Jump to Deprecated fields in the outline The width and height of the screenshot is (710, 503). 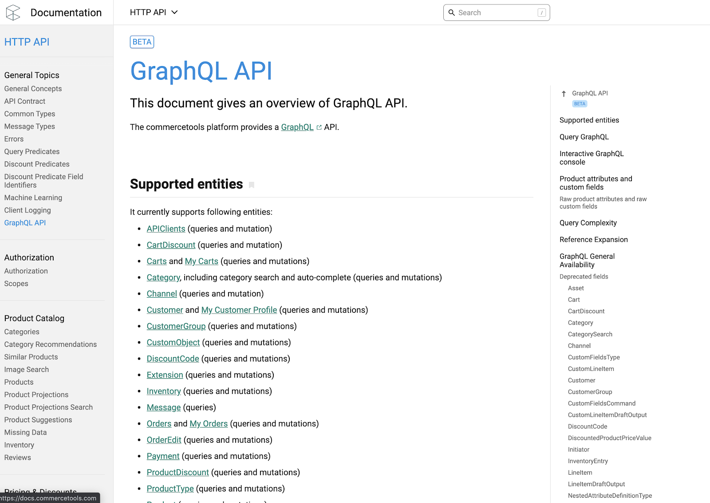(584, 276)
